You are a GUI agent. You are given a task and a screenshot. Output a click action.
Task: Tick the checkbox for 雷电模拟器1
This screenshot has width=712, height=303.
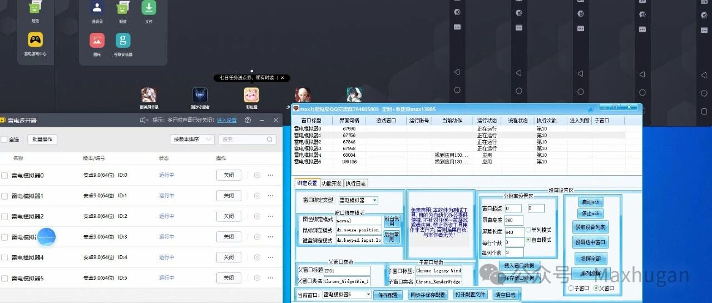[4, 196]
